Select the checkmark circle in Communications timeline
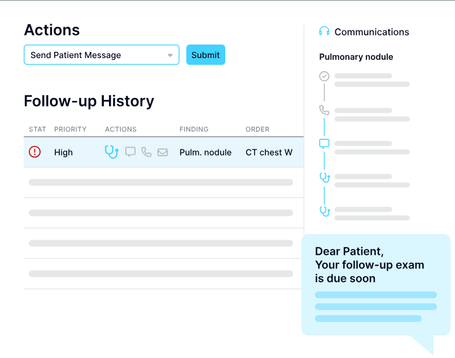 pos(324,76)
